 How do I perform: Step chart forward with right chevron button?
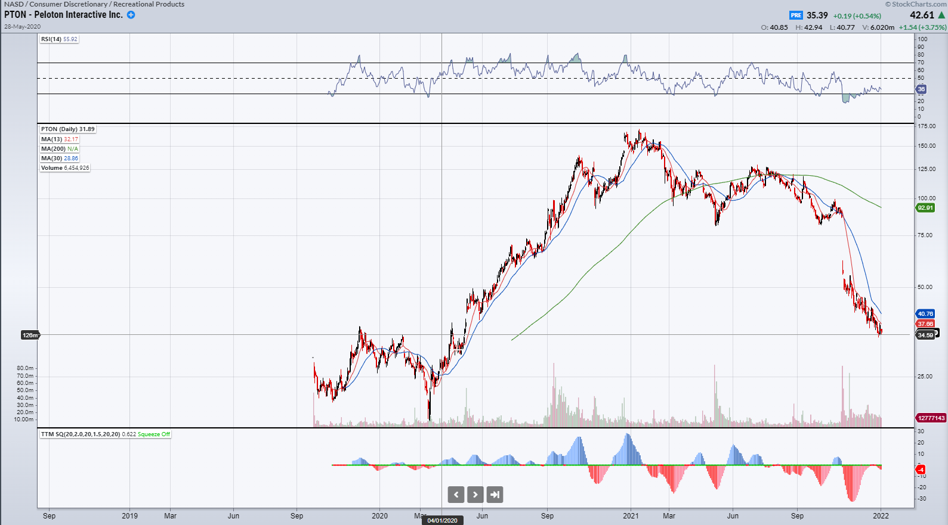coord(475,495)
